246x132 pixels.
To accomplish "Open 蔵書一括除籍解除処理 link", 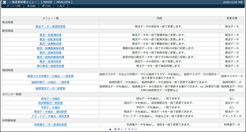I will click(x=50, y=57).
